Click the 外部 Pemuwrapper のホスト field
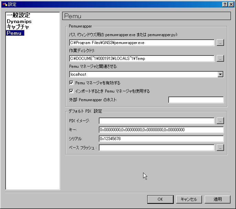236x209 pixels. click(196, 100)
